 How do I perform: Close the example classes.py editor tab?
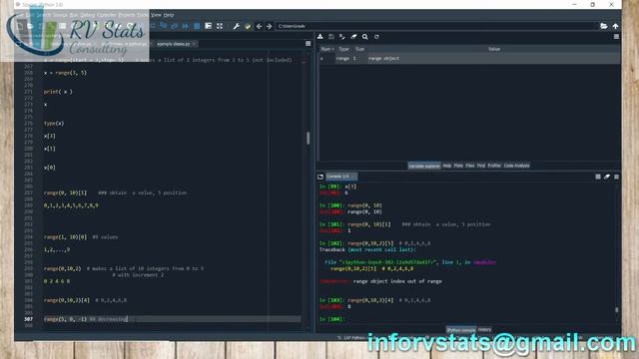coord(195,44)
